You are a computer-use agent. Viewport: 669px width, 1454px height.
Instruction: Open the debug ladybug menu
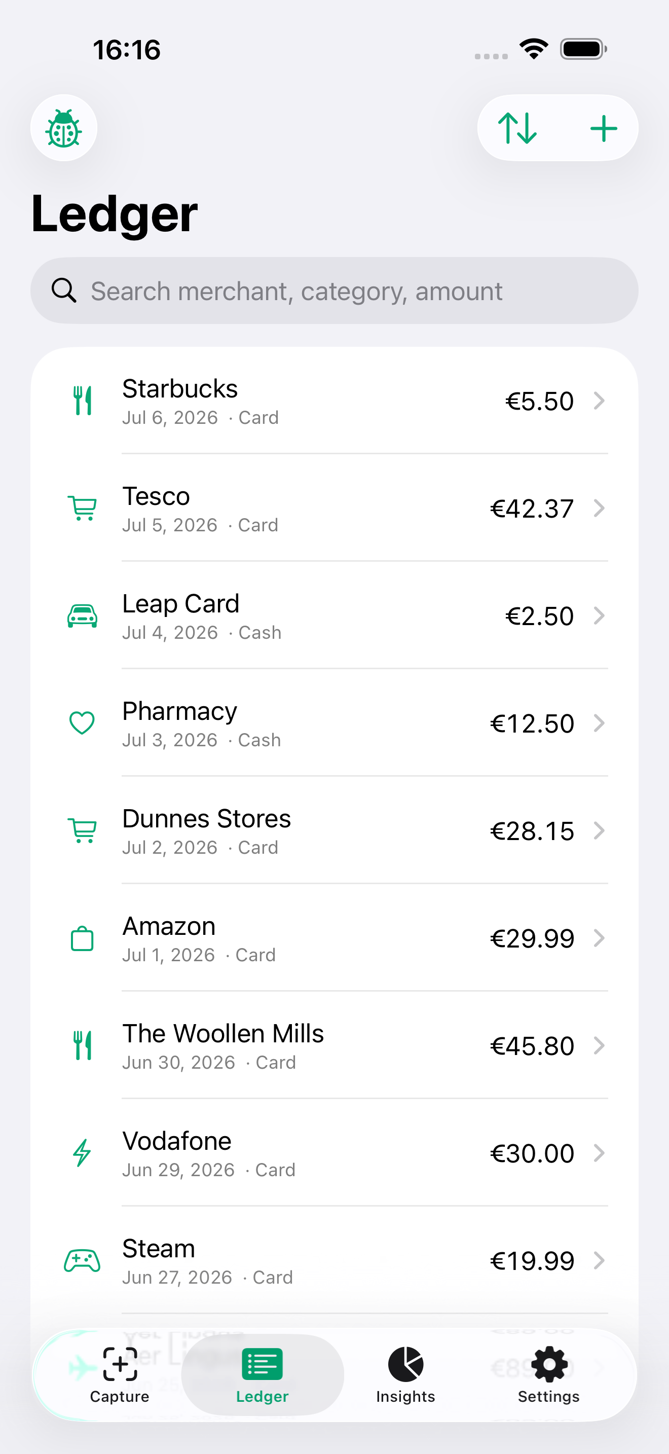click(x=64, y=128)
